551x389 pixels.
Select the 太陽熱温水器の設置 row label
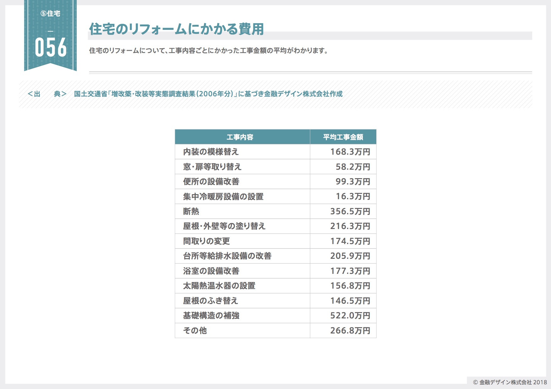pyautogui.click(x=219, y=286)
